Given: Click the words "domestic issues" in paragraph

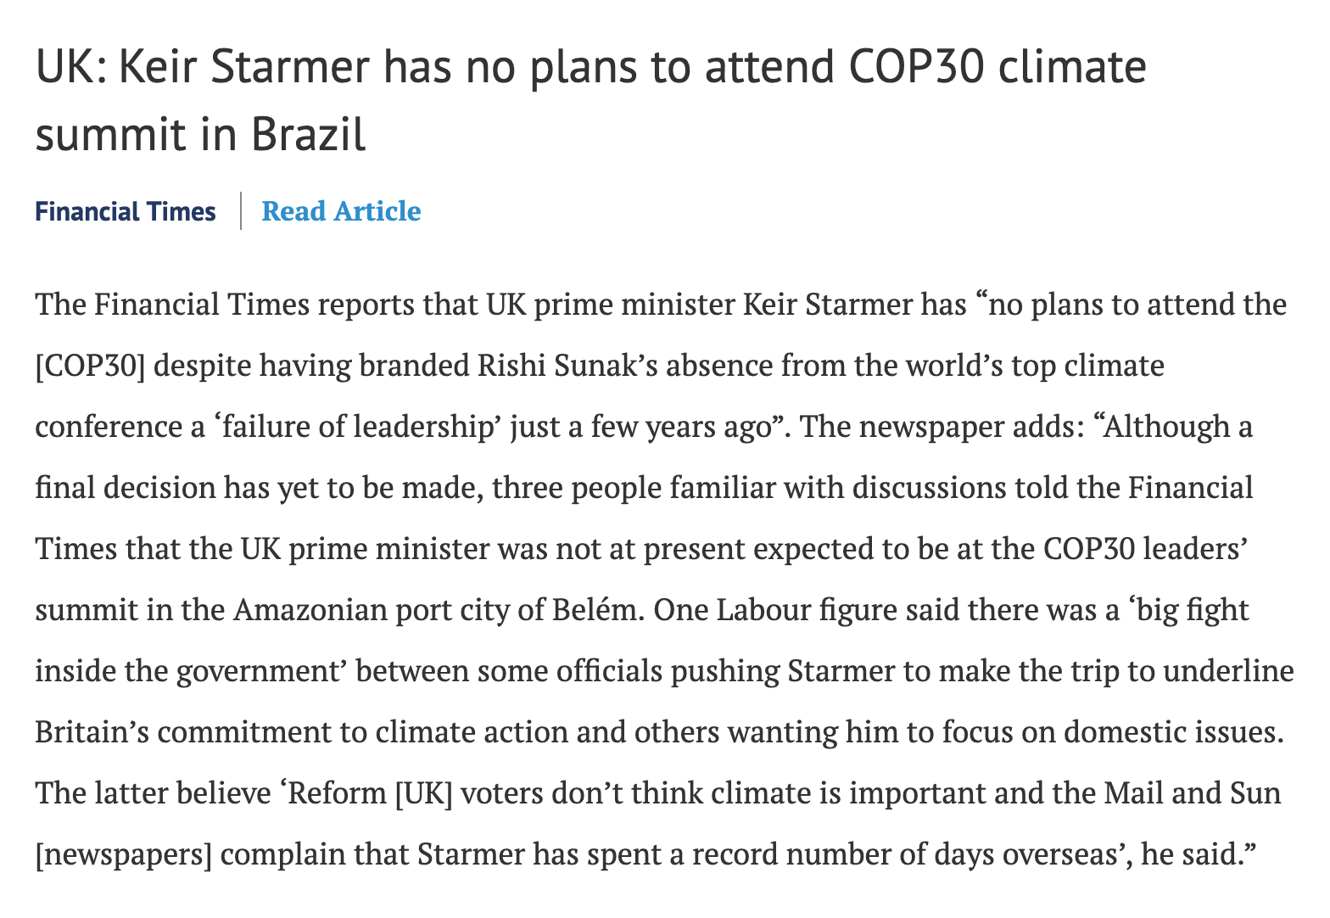Looking at the screenshot, I should (1173, 732).
